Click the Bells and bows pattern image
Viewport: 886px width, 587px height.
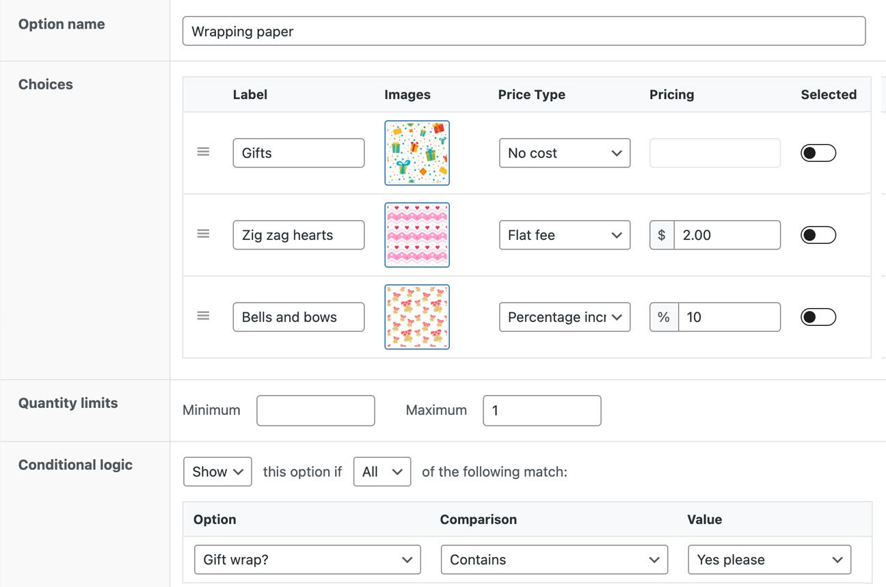pos(417,316)
